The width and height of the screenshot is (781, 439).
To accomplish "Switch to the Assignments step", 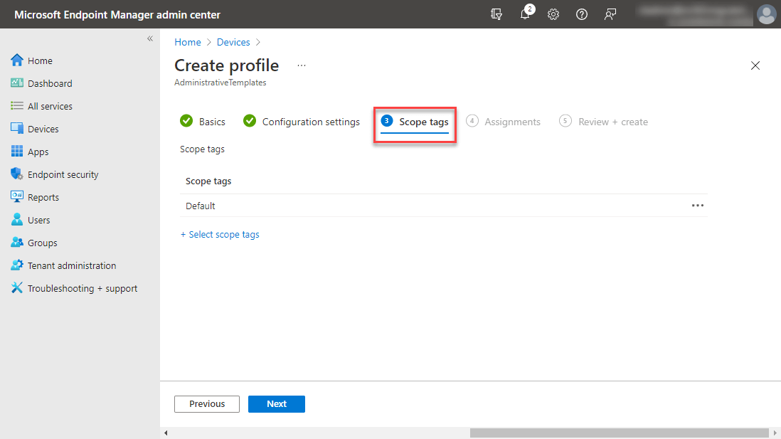I will pyautogui.click(x=511, y=122).
